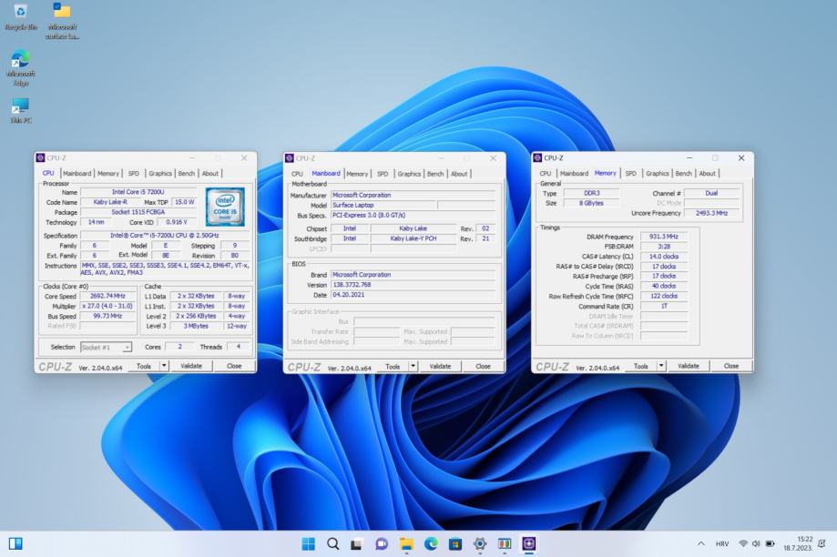Open the Task View taskbar icon
Screen dimensions: 837x557
pyautogui.click(x=357, y=543)
